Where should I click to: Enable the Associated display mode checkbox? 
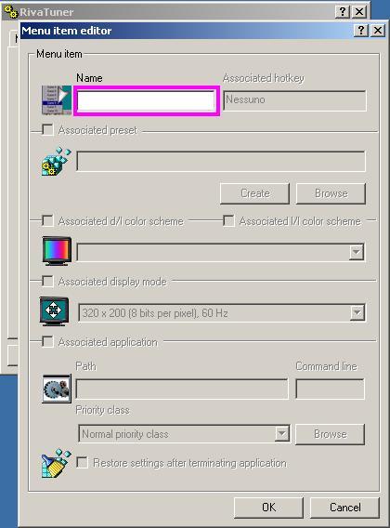[47, 281]
